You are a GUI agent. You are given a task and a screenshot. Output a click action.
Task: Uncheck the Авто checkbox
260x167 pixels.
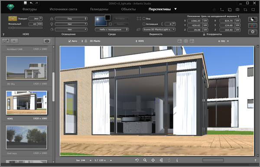[x=70, y=41]
